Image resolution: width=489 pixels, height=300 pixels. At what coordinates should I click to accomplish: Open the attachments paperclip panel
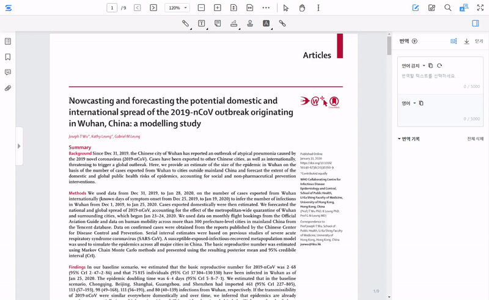(x=8, y=88)
